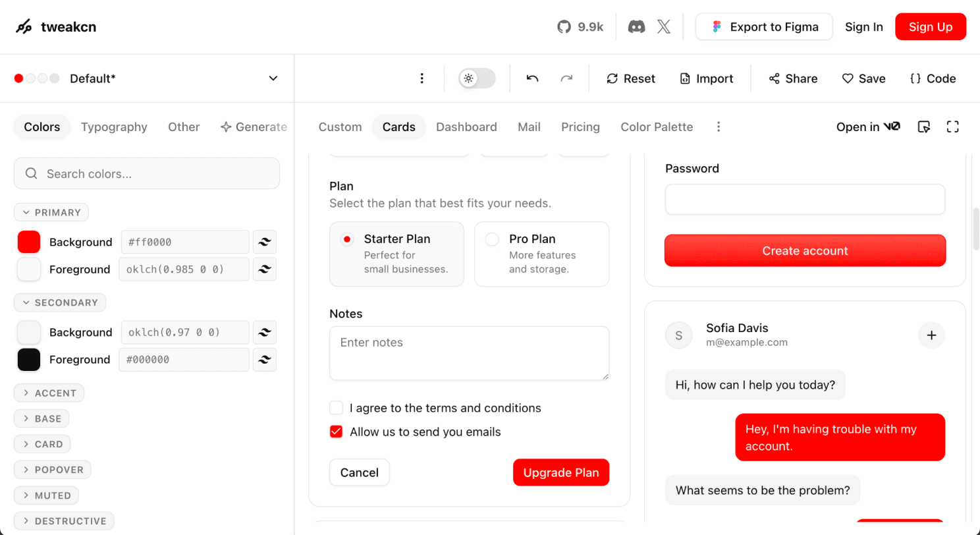
Task: Expand the ACCENT color section
Action: click(49, 393)
